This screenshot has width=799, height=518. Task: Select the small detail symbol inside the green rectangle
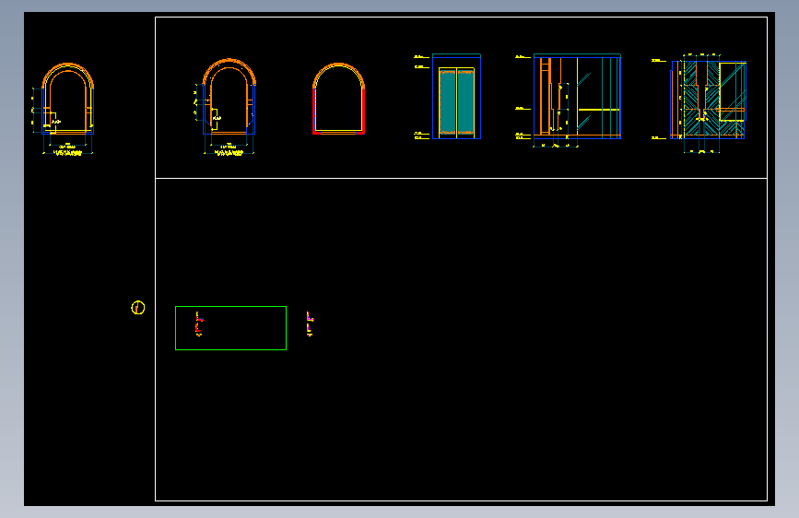tap(199, 324)
